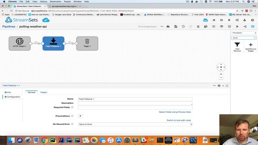Redo pipeline change
The image size is (258, 145).
pos(191,27)
